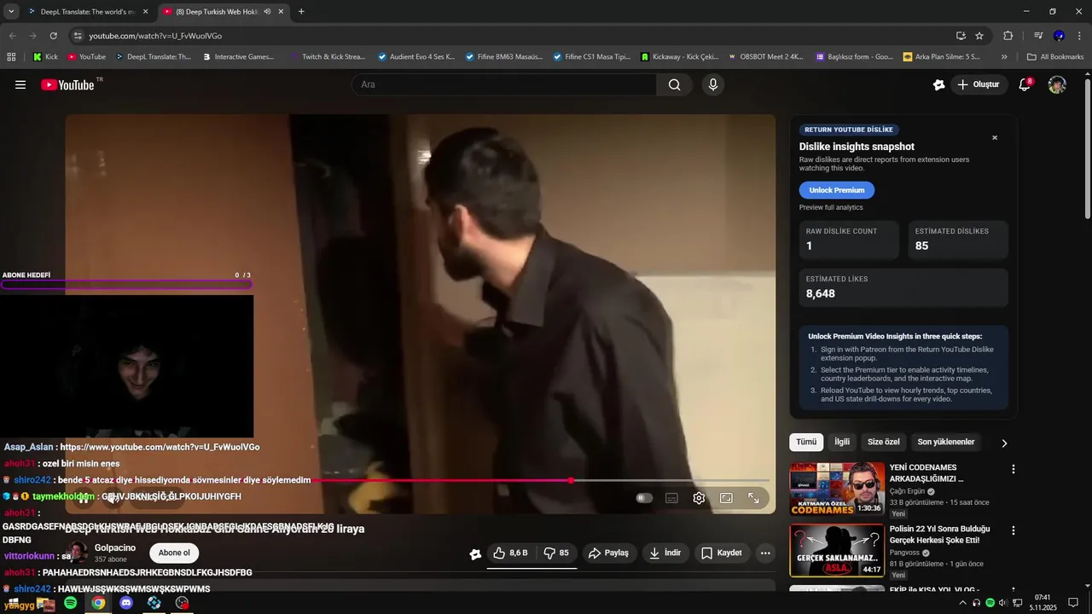The image size is (1092, 614).
Task: Open the GERÇEK SAKLANAMAZ video thumbnail
Action: pyautogui.click(x=837, y=550)
